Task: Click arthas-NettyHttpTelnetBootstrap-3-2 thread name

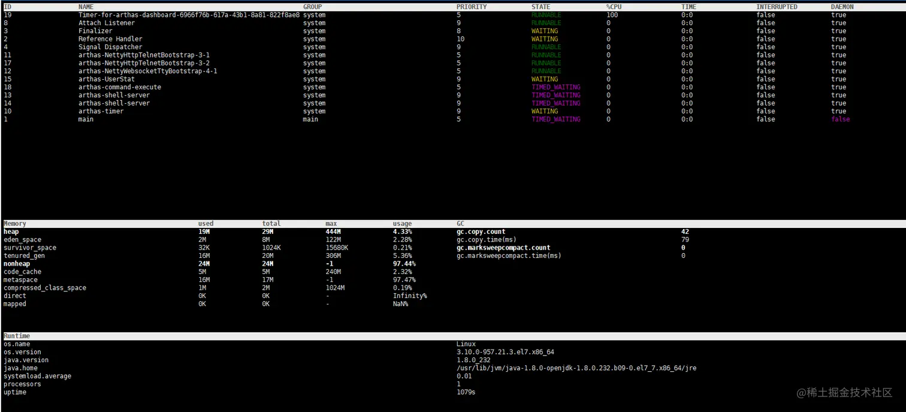Action: tap(144, 63)
